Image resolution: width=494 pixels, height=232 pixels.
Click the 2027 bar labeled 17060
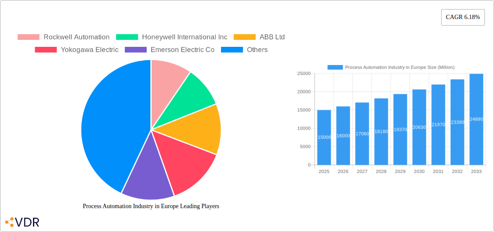tap(362, 134)
